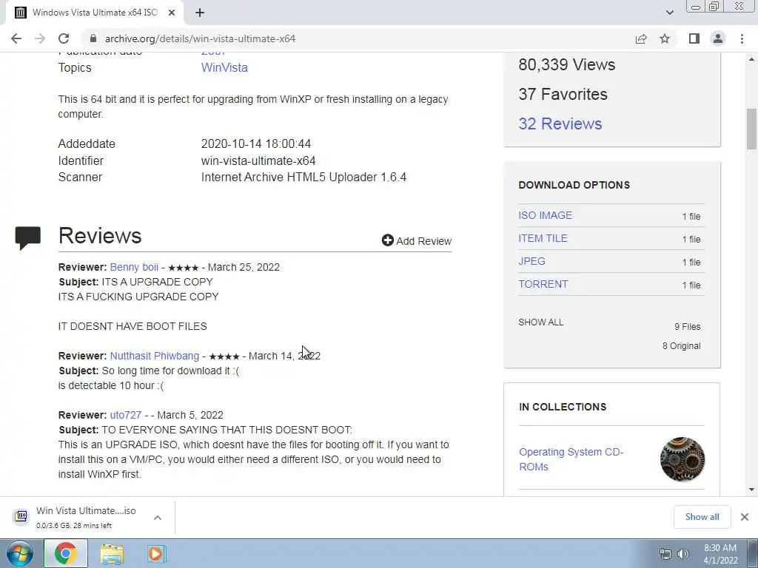Click the volume speaker tray icon
758x568 pixels.
click(683, 554)
